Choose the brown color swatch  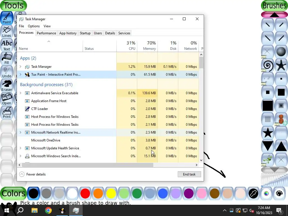coord(215,193)
